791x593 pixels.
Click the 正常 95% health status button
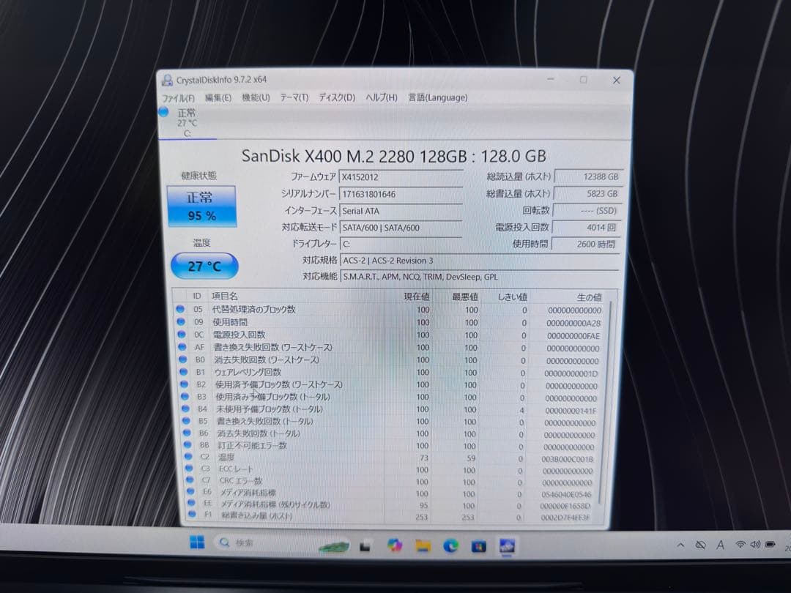pyautogui.click(x=203, y=204)
